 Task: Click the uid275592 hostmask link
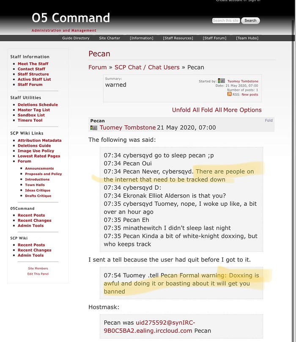149,327
